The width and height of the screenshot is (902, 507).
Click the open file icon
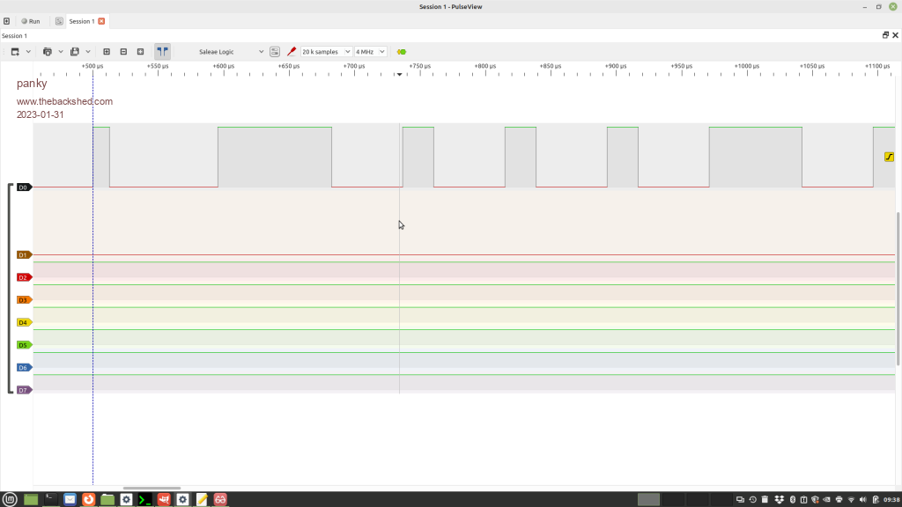(x=48, y=52)
